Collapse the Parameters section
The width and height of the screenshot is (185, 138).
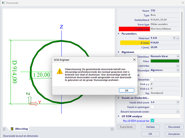pos(118,34)
